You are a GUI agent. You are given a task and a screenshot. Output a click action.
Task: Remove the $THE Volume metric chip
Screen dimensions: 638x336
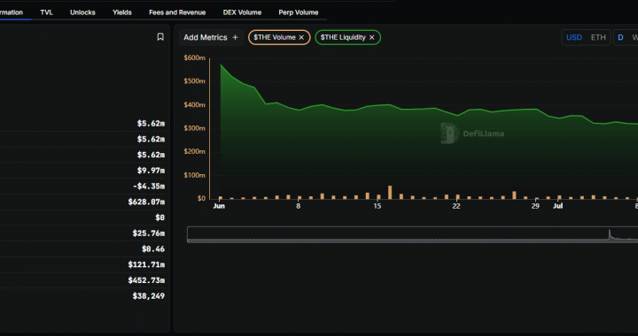tap(301, 37)
